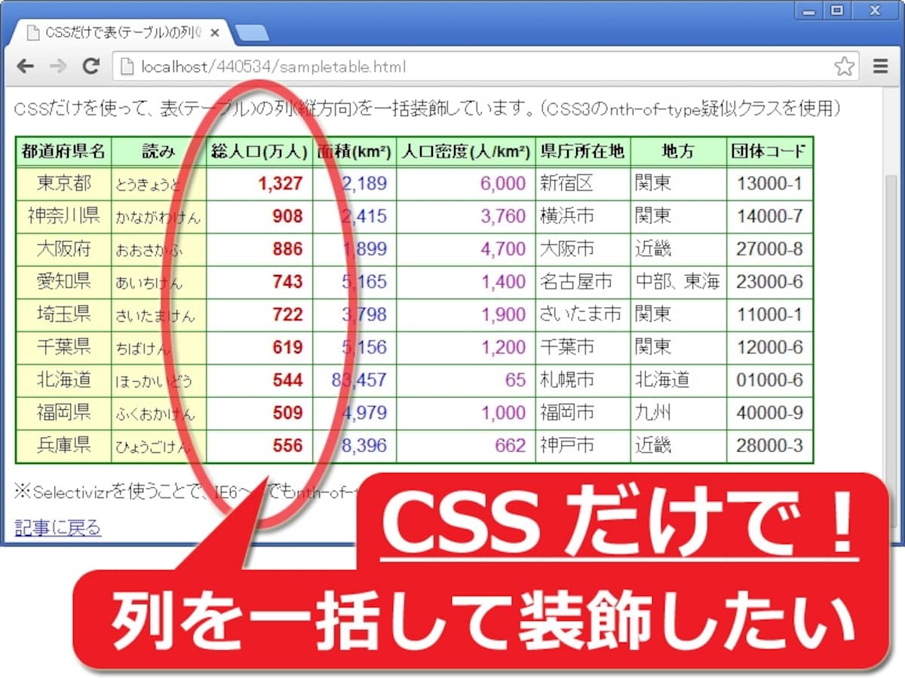Click the 中部、東海 region cell

click(677, 282)
